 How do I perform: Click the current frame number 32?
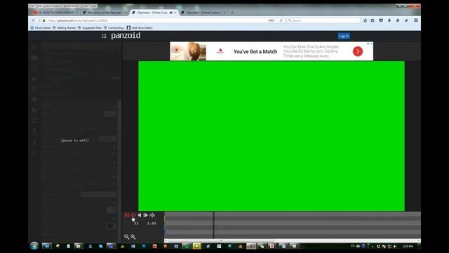coord(136,223)
